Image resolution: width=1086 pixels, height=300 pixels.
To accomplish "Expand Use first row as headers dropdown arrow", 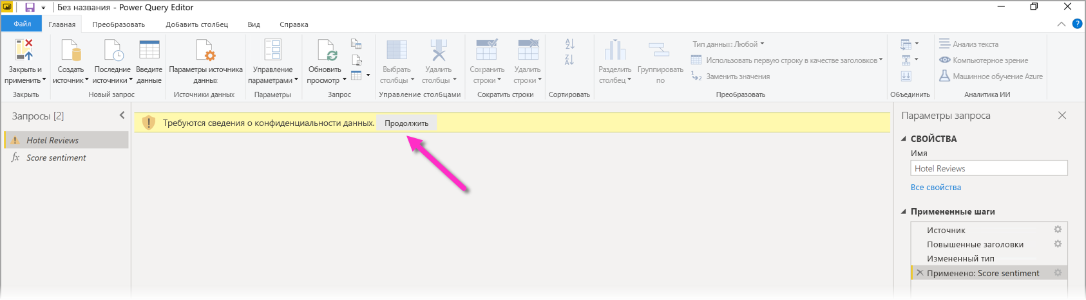I will coord(881,60).
